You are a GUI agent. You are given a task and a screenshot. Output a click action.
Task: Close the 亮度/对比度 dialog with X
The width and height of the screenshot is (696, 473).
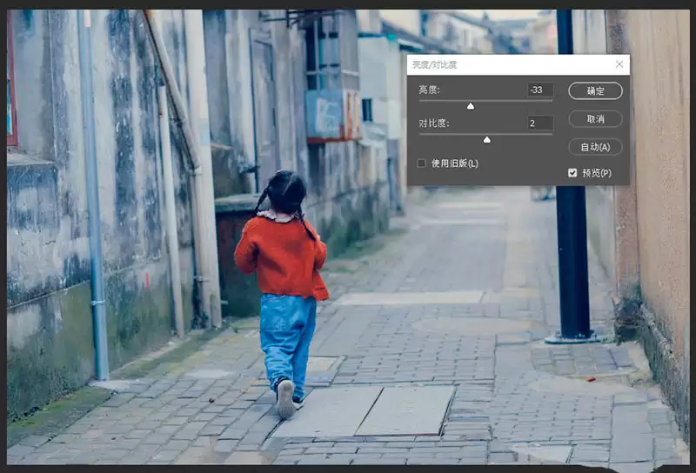pyautogui.click(x=619, y=65)
